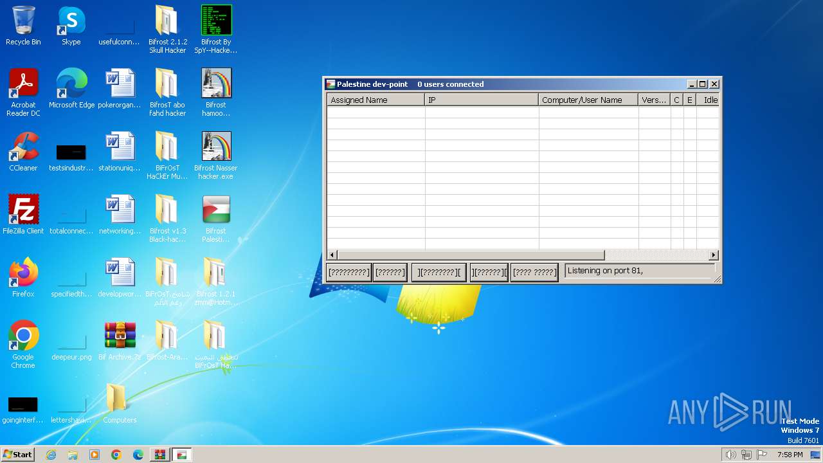
Task: Switch to WinRAR taskbar window
Action: [x=160, y=455]
